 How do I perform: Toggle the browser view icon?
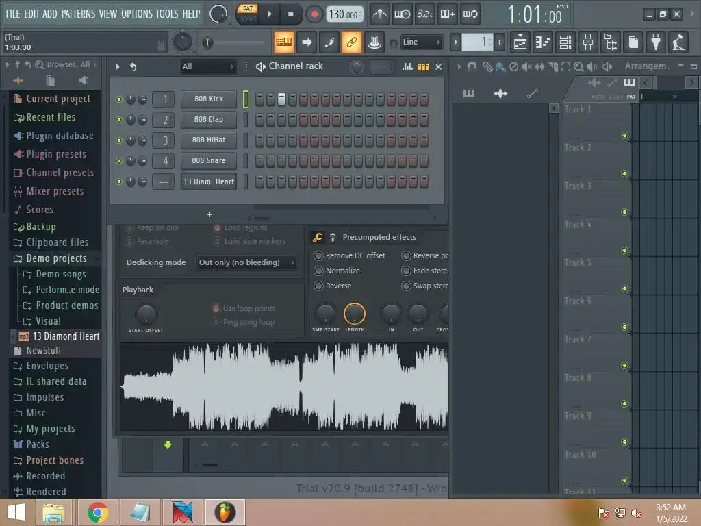click(611, 42)
